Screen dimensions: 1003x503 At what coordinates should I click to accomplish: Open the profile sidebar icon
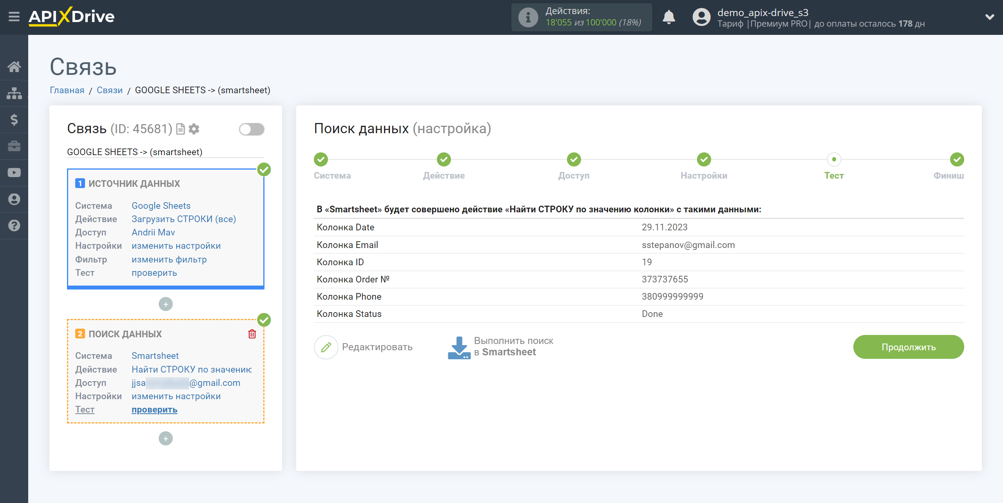coord(14,199)
